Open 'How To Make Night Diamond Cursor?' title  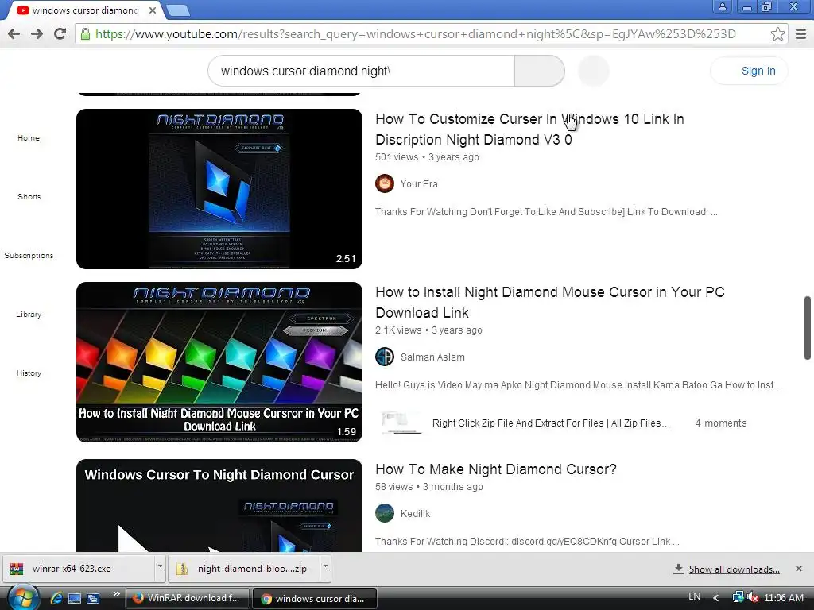point(496,469)
